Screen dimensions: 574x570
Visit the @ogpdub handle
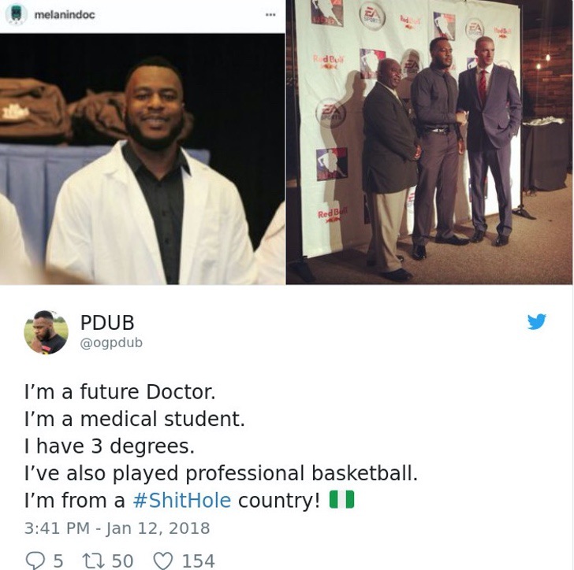point(111,343)
